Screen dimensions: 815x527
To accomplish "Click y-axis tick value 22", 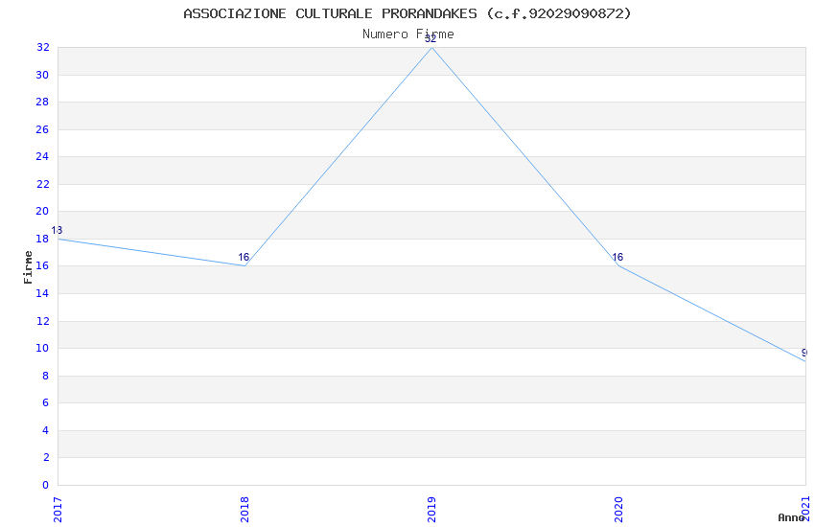I will [42, 184].
